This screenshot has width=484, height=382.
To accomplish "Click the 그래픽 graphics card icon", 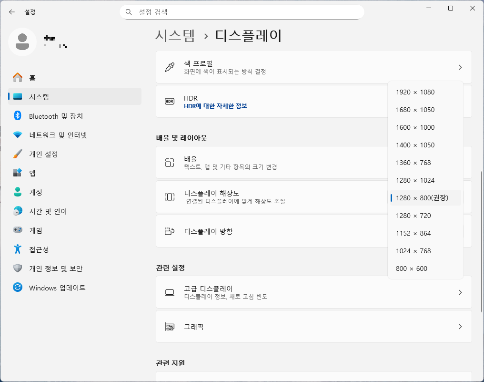I will [170, 327].
